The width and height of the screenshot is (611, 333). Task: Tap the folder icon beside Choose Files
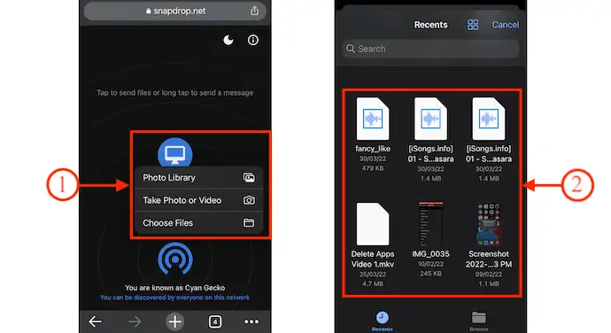tap(249, 222)
